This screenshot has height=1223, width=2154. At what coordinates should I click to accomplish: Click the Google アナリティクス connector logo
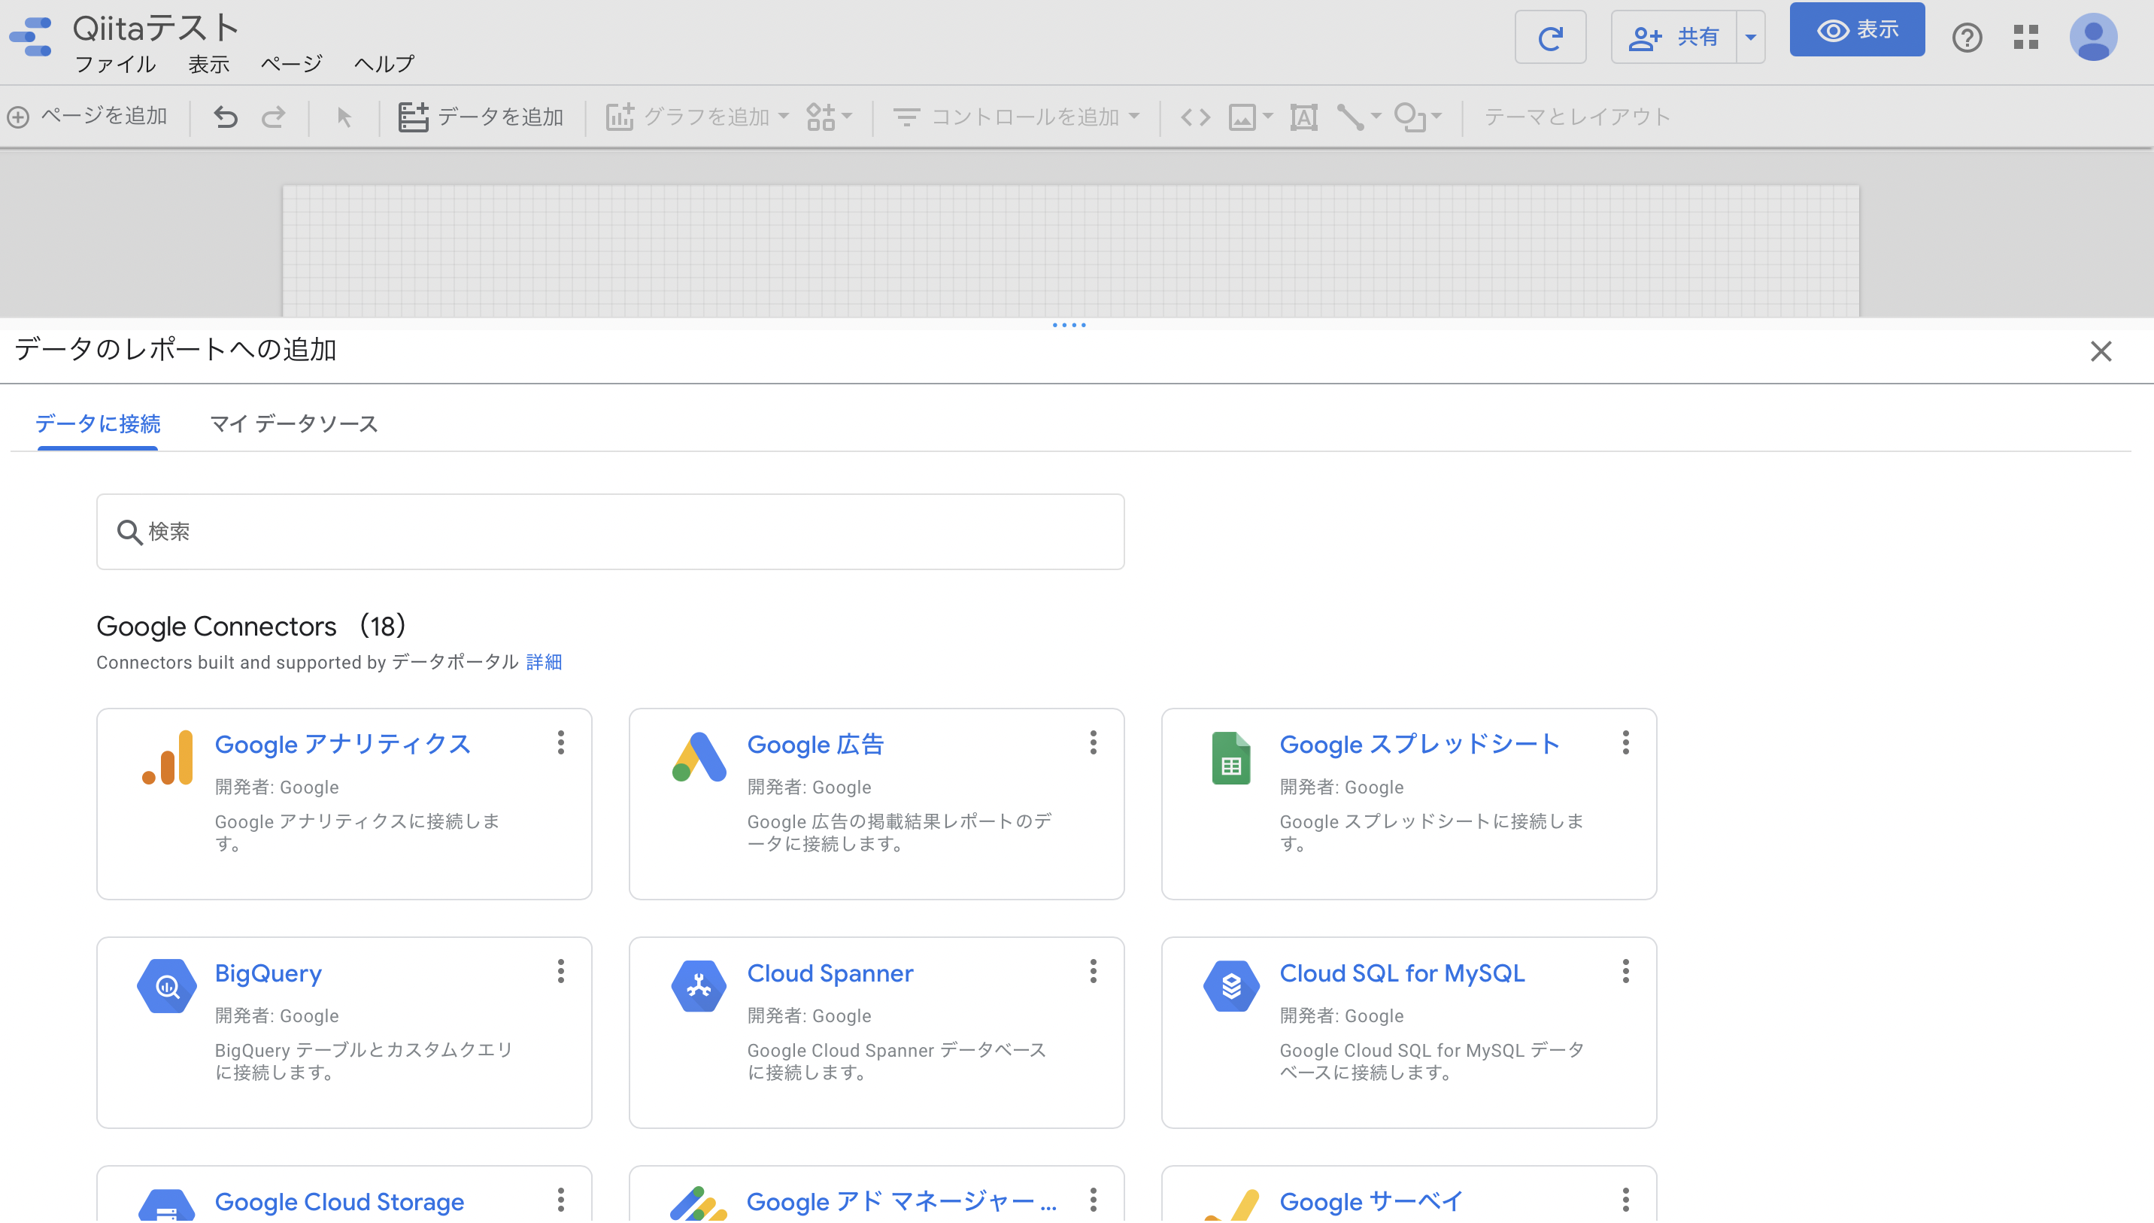[x=167, y=757]
